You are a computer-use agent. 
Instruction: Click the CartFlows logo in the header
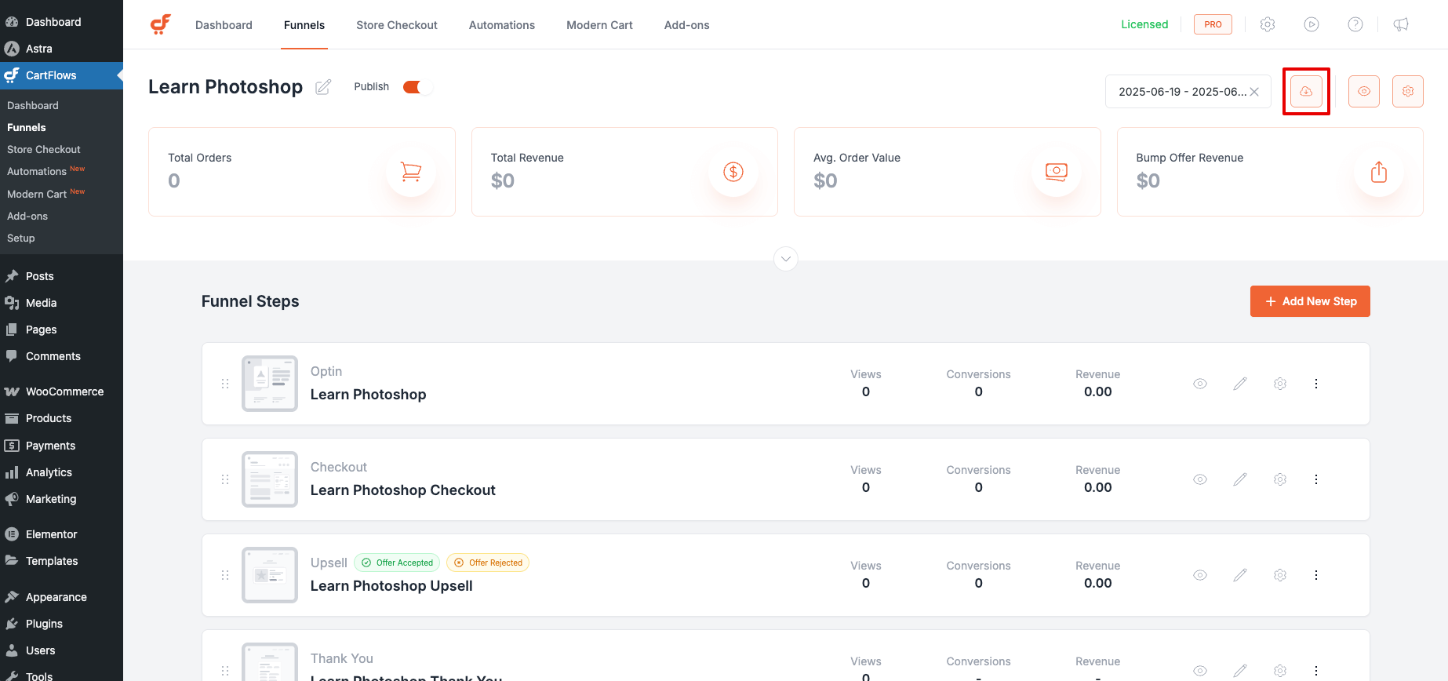[161, 24]
